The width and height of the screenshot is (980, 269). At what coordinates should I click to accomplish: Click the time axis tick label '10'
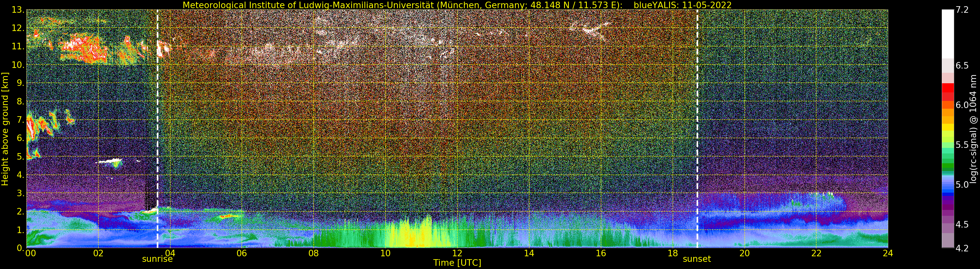pos(385,253)
